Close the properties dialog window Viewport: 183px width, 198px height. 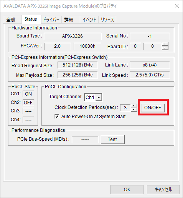[177, 6]
